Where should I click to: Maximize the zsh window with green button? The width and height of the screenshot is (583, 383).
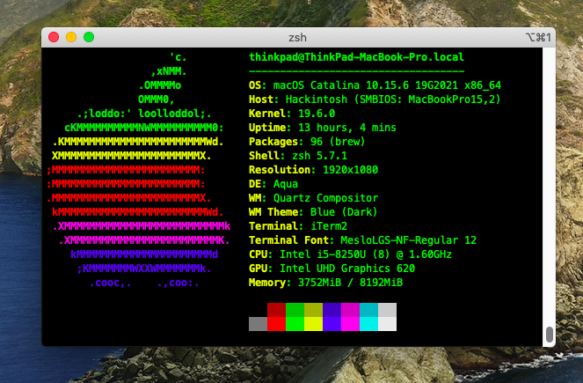point(89,37)
